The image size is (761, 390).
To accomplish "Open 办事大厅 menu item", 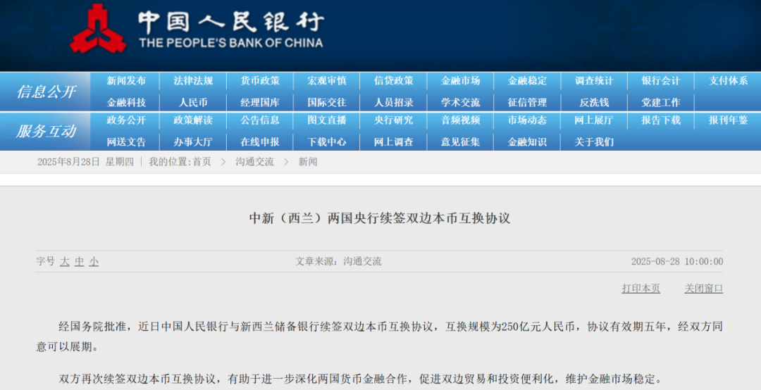I will point(193,142).
